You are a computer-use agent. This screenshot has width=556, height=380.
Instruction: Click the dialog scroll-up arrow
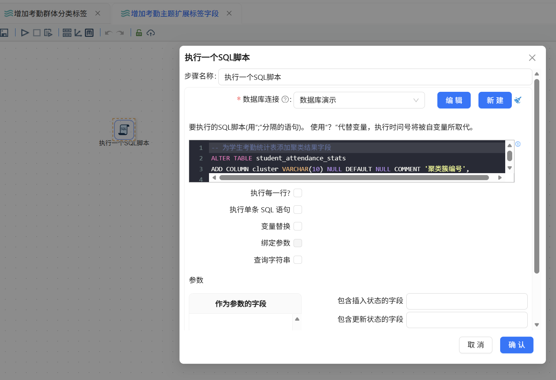(537, 74)
